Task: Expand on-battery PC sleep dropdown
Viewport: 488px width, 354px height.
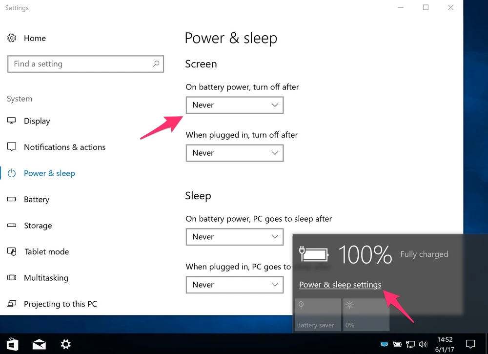Action: pos(234,237)
